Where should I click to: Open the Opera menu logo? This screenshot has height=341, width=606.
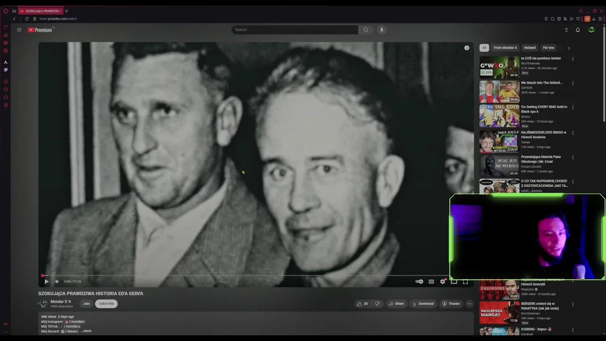[x=6, y=11]
